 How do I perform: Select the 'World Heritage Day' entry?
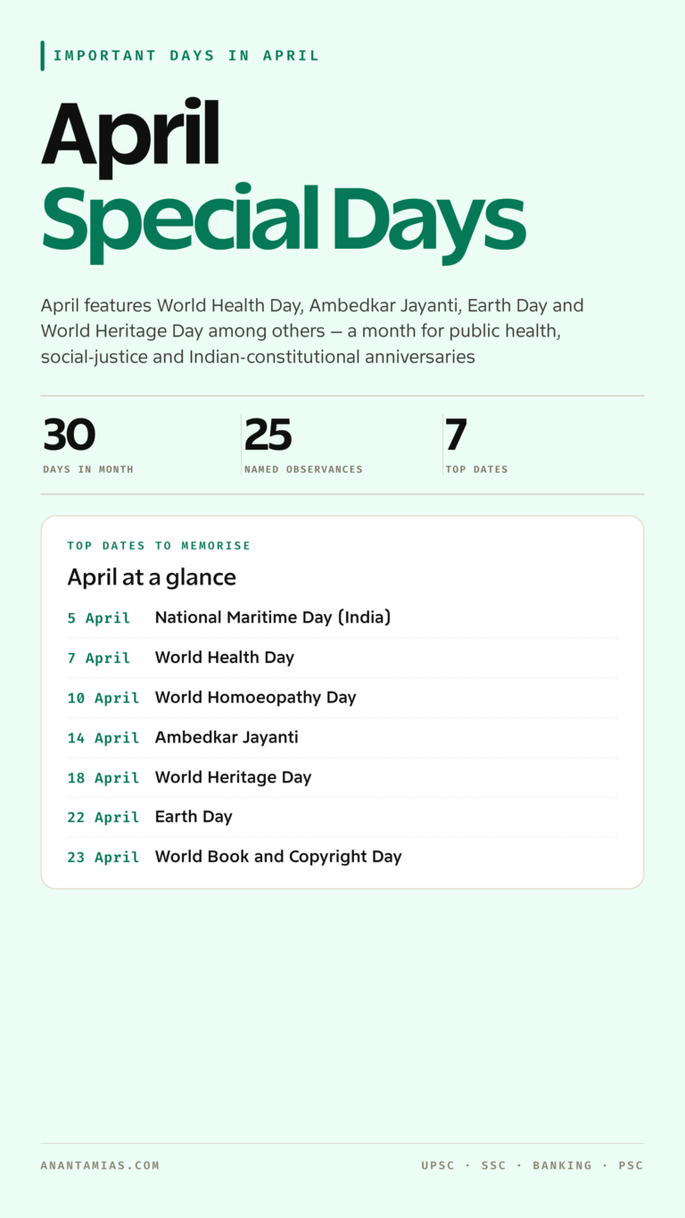click(x=234, y=777)
